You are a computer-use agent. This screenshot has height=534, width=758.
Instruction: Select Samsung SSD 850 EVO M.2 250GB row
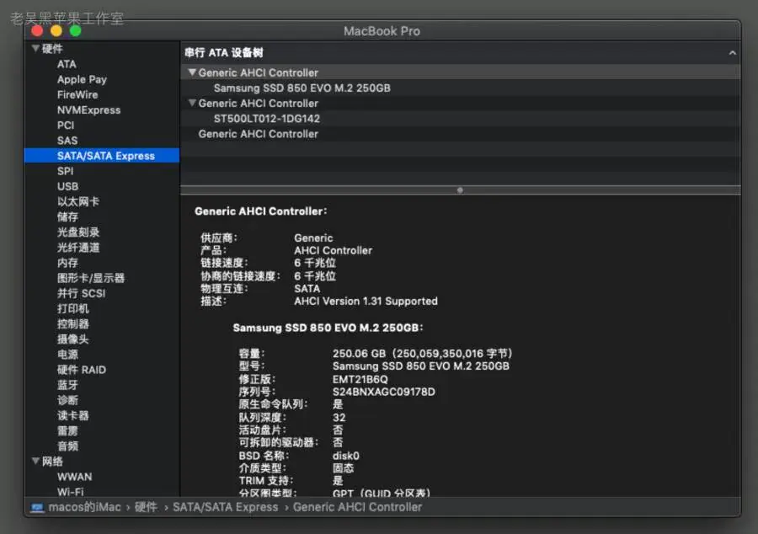coord(460,88)
